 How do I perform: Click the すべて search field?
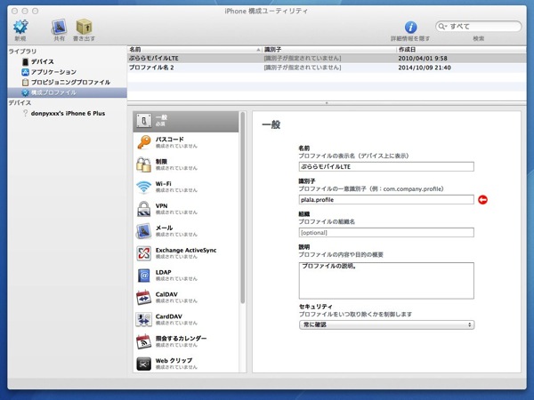[479, 26]
